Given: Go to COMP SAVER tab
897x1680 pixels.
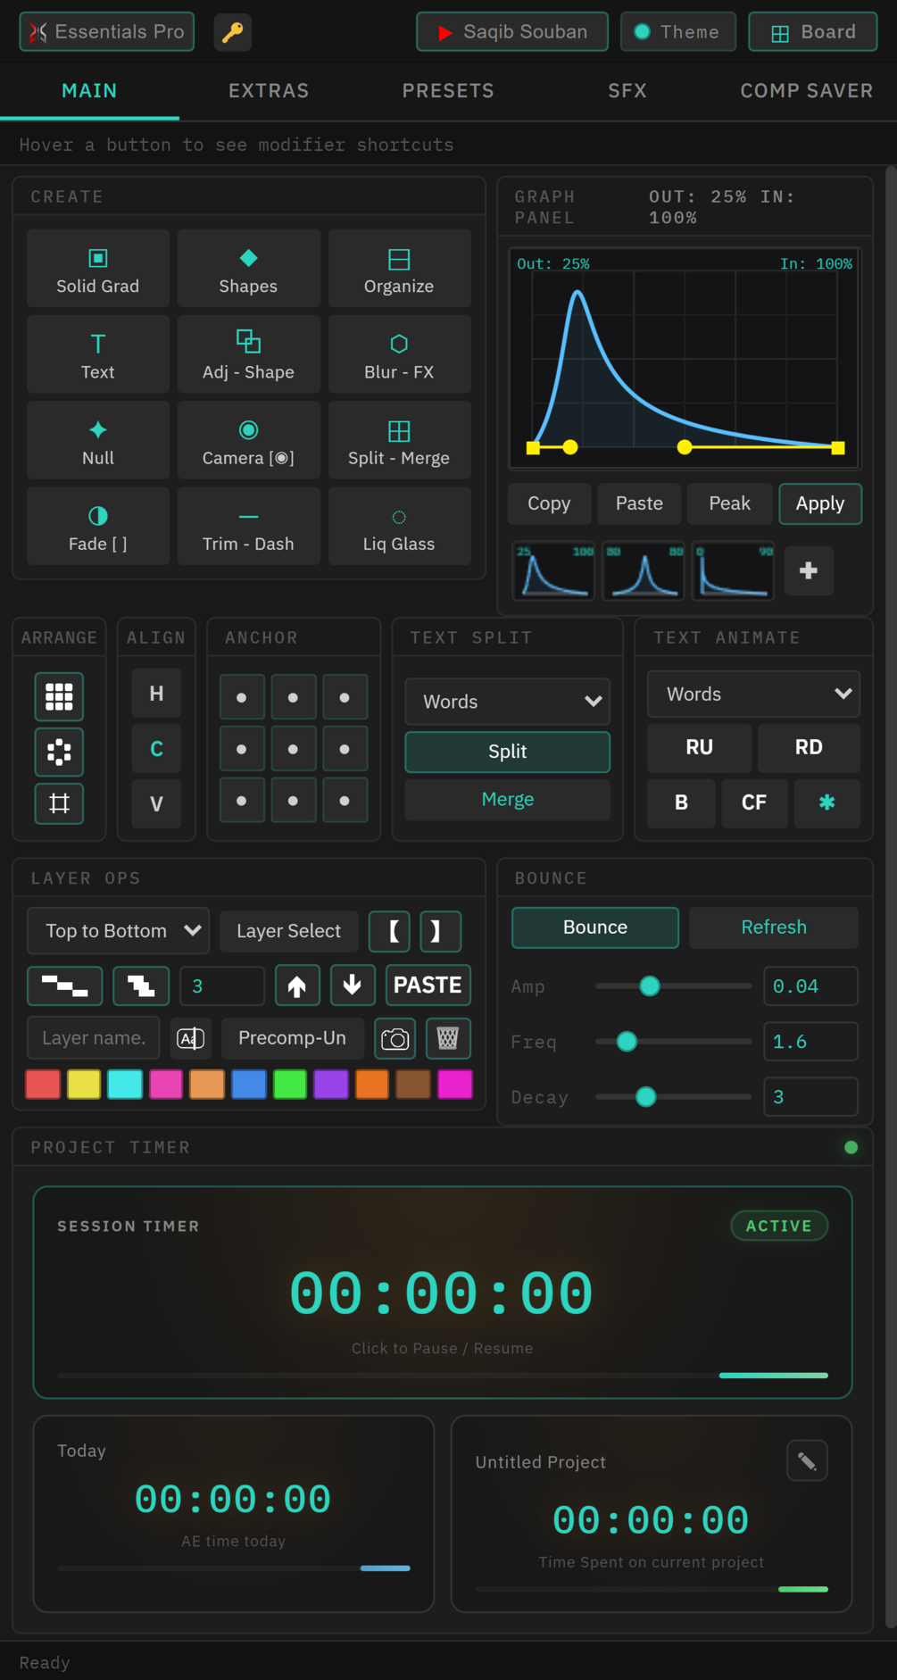Looking at the screenshot, I should pos(807,91).
